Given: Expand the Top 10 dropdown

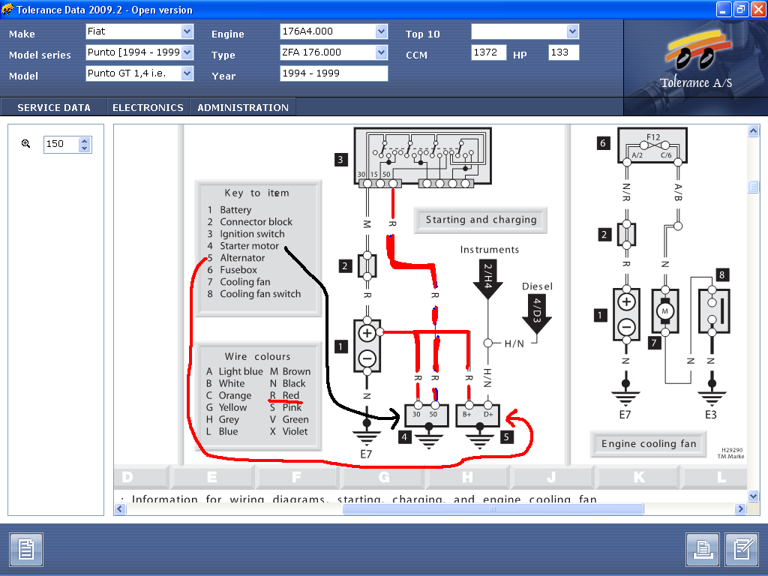Looking at the screenshot, I should click(572, 31).
